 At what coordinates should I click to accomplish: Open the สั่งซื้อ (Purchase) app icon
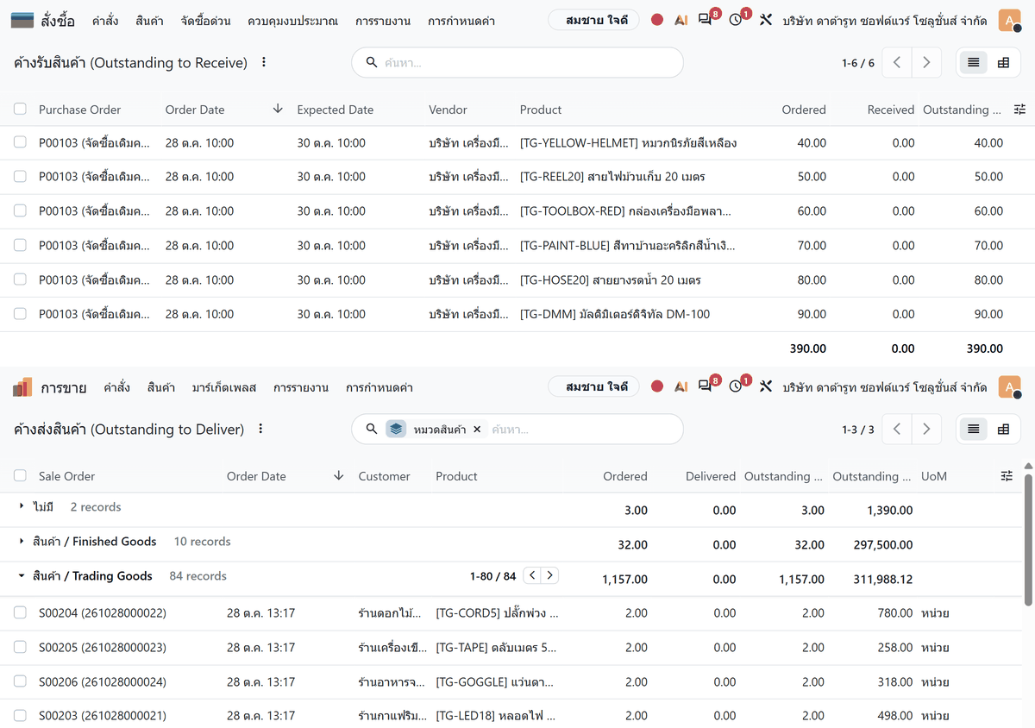[x=22, y=20]
